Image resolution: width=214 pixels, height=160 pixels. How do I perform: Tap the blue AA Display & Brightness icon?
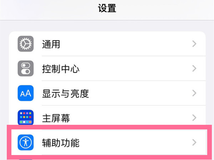point(25,94)
